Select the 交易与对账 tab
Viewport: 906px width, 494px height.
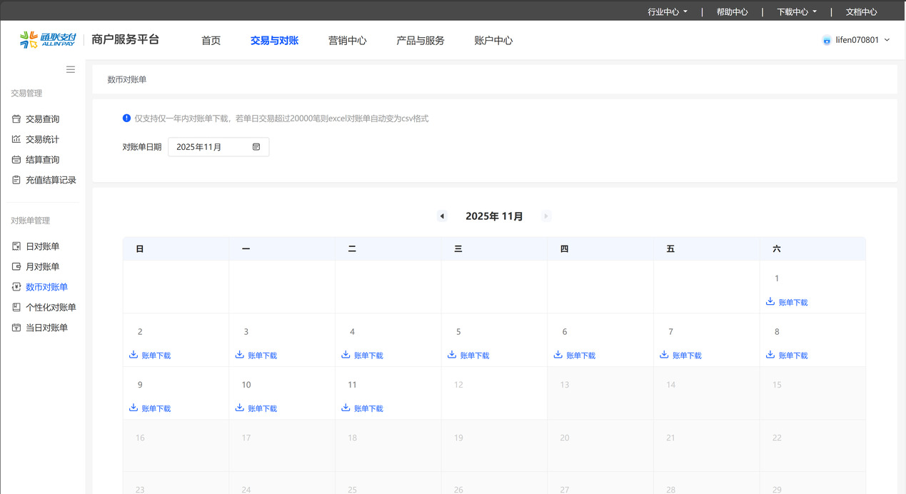274,41
